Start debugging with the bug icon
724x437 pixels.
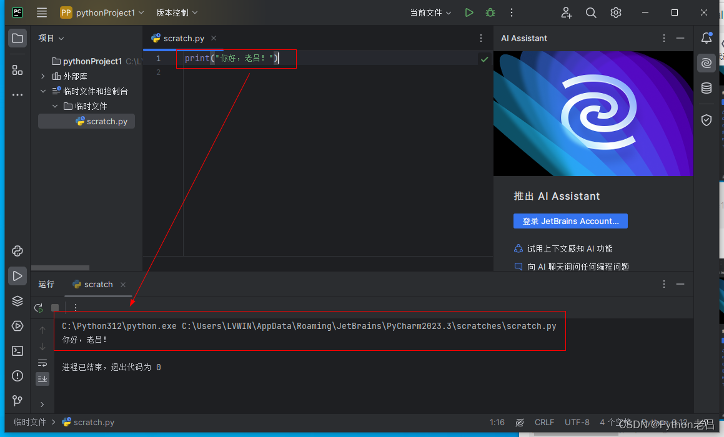click(x=490, y=12)
